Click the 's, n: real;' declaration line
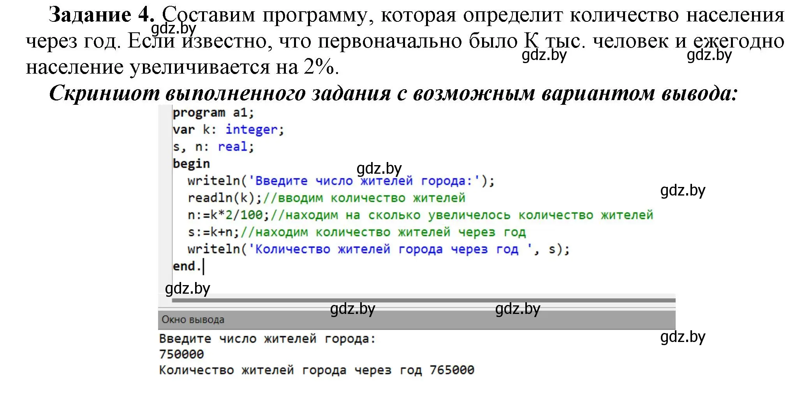This screenshot has height=393, width=810. (213, 147)
